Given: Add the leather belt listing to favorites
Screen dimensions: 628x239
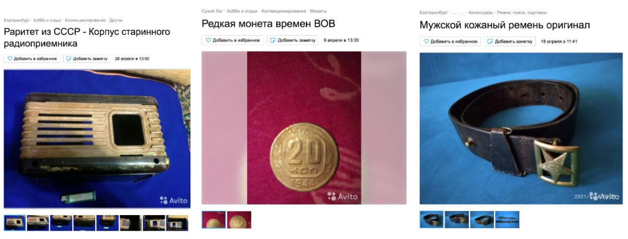Looking at the screenshot, I should click(450, 41).
